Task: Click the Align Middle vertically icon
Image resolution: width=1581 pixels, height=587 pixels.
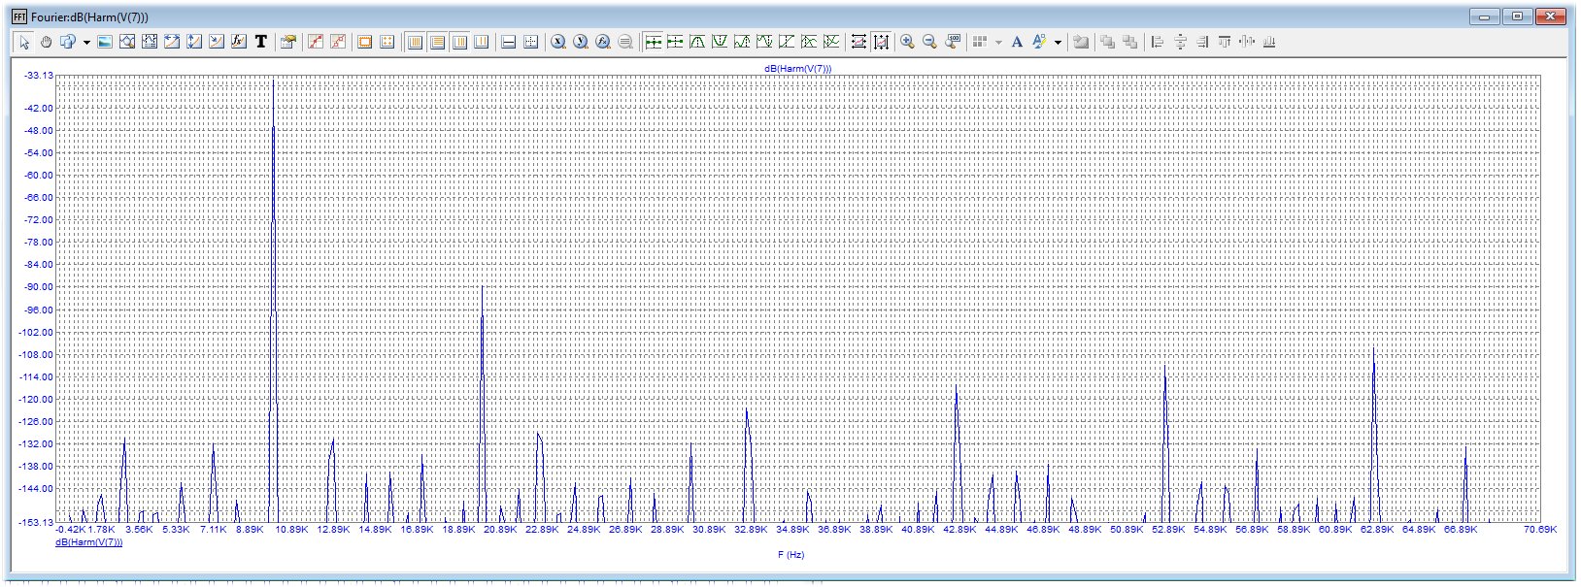Action: [x=1247, y=42]
